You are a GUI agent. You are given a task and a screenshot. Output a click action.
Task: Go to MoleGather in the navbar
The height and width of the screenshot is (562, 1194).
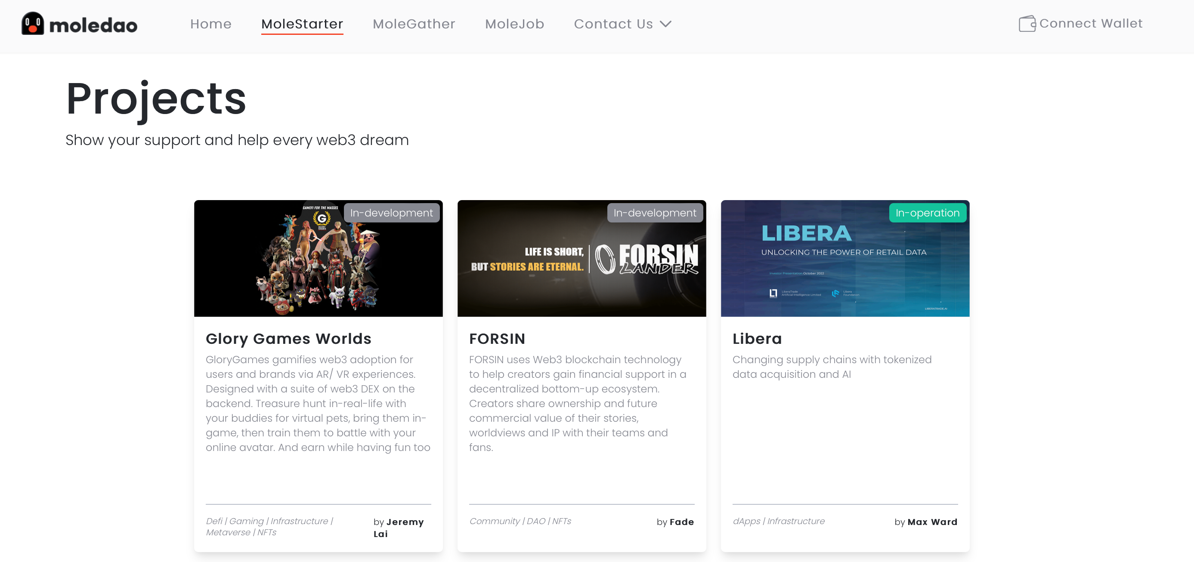414,24
